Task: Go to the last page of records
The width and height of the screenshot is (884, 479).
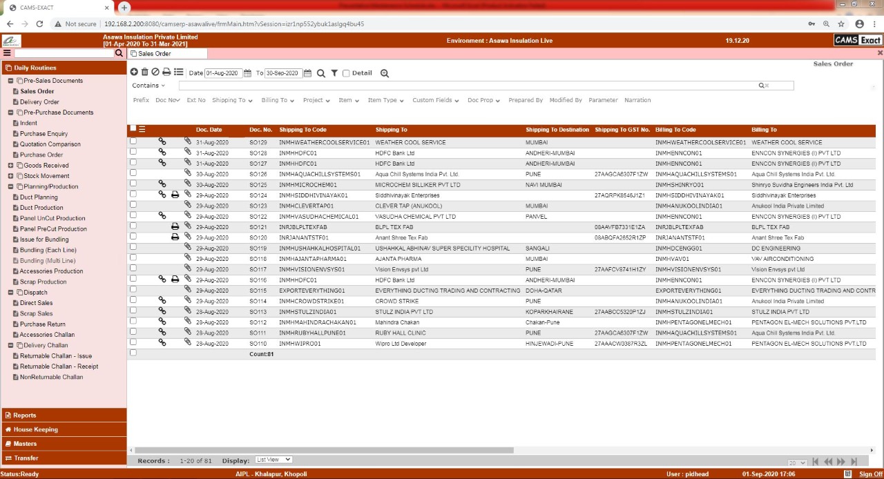Action: point(854,462)
